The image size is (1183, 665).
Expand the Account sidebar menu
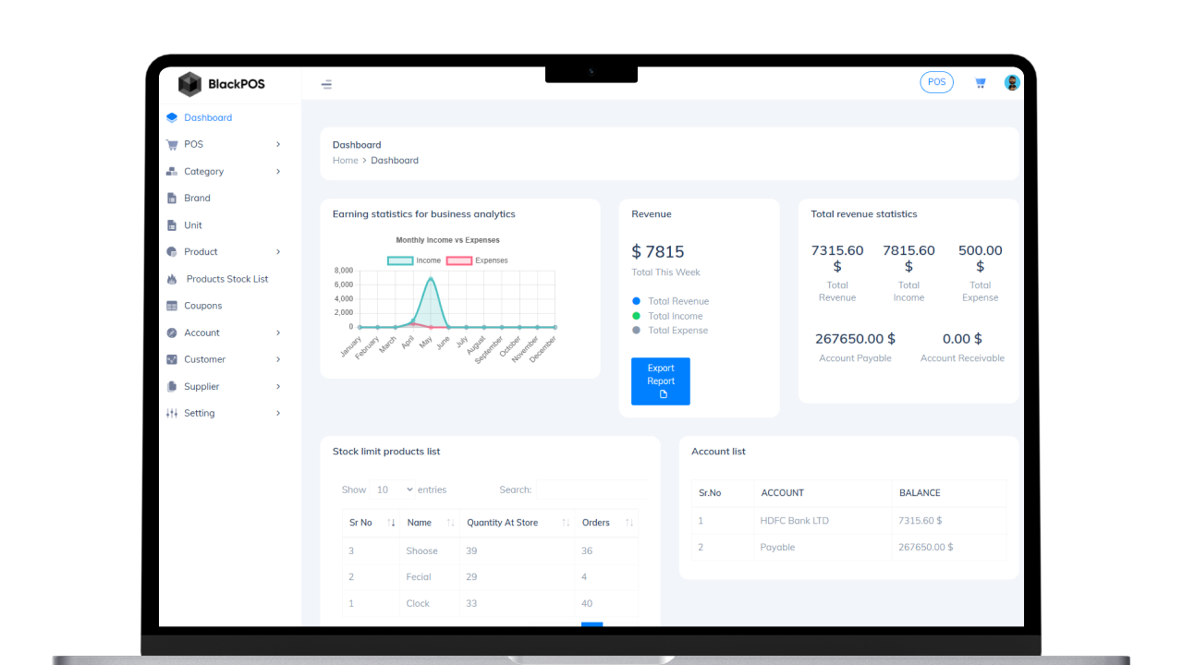coord(201,332)
